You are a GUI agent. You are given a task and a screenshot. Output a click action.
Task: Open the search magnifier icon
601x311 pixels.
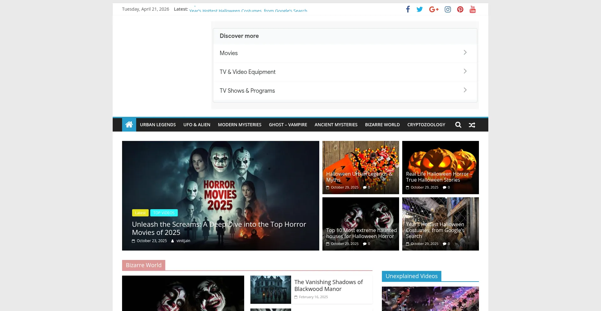[x=458, y=125]
